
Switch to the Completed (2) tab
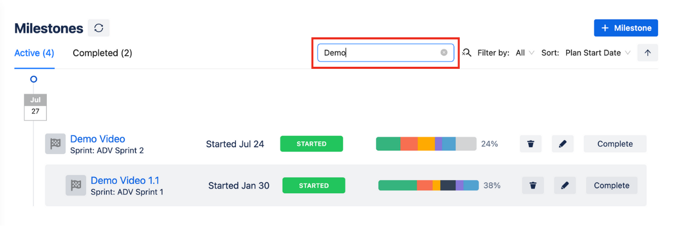(102, 53)
